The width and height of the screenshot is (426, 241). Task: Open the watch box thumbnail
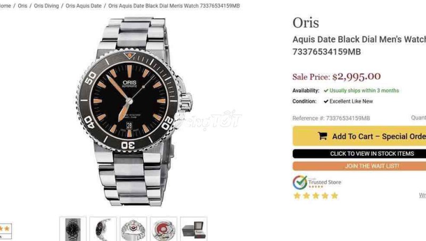coord(194,229)
